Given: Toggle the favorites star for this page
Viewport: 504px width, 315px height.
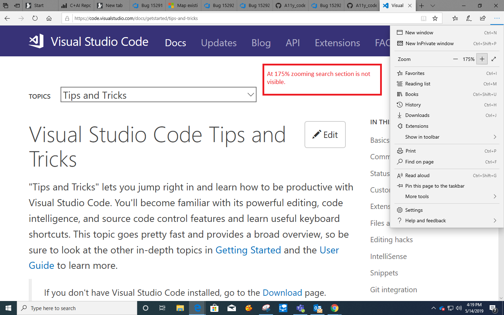Looking at the screenshot, I should [x=435, y=18].
